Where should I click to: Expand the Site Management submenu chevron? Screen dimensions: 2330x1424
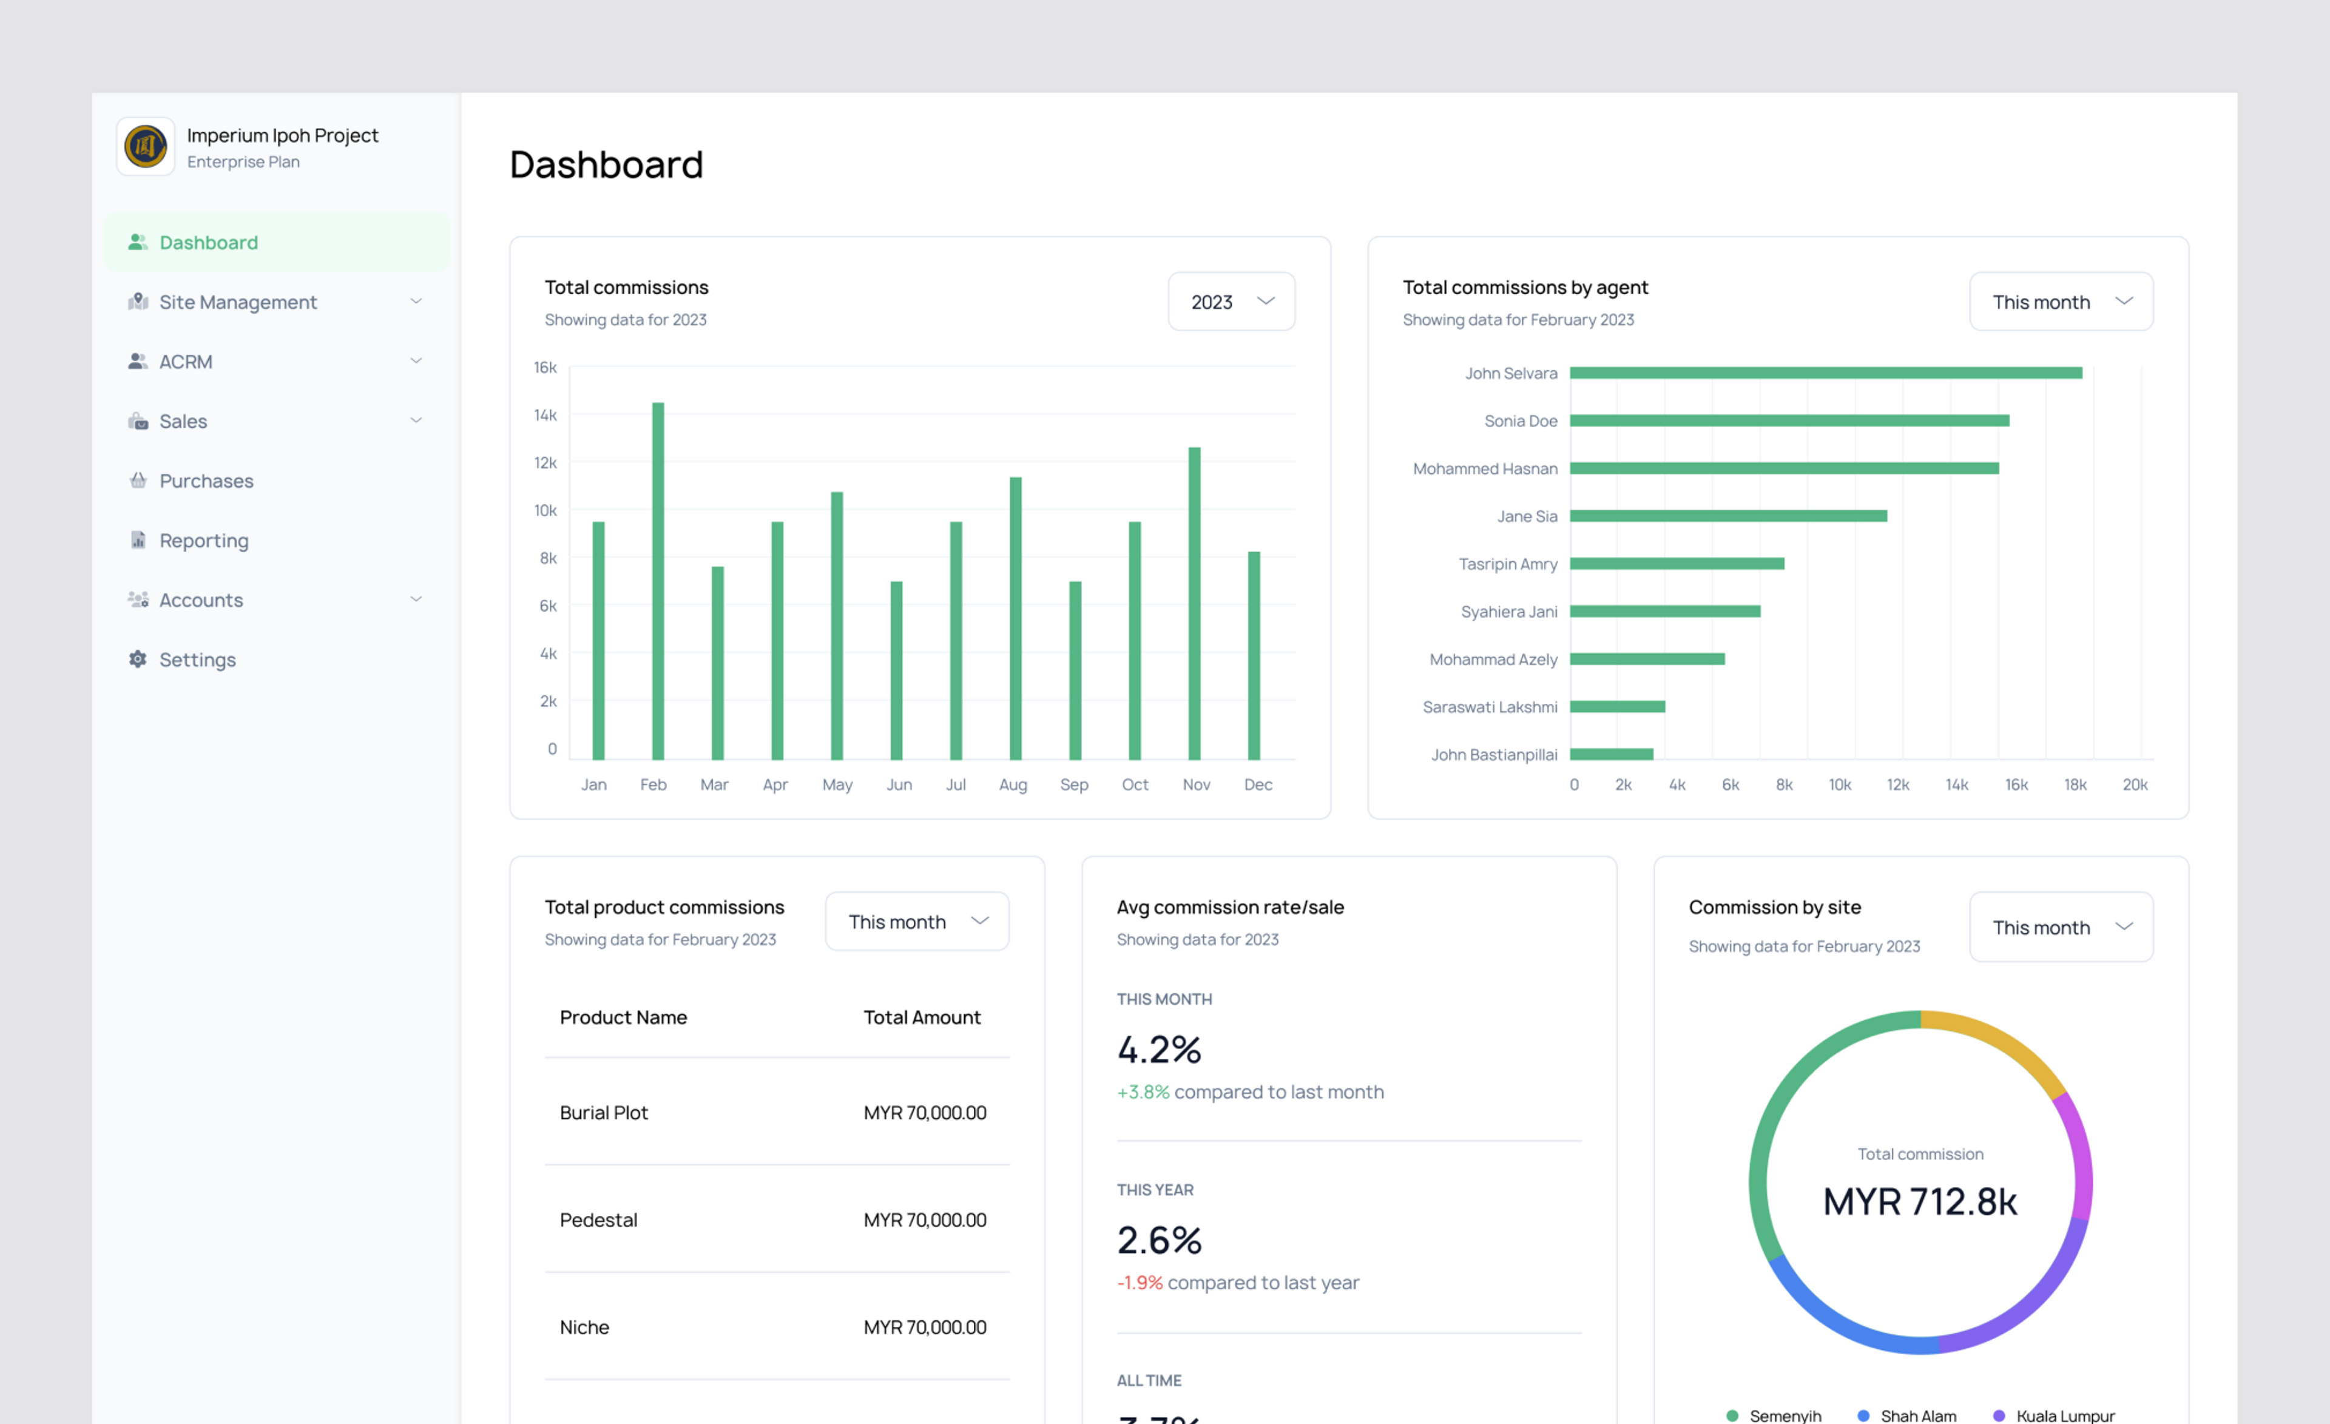[x=416, y=302]
